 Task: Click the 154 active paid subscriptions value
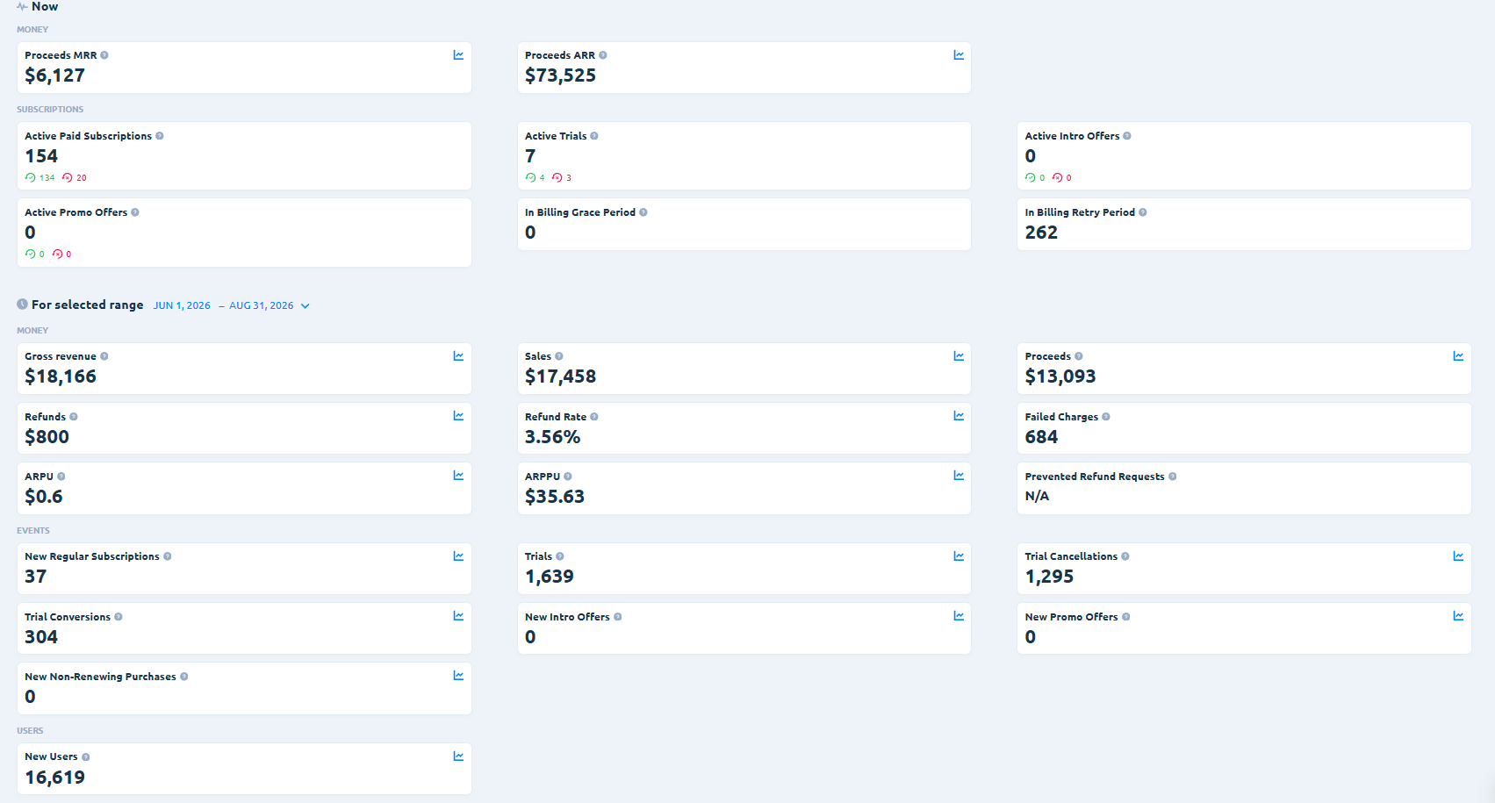pos(41,156)
